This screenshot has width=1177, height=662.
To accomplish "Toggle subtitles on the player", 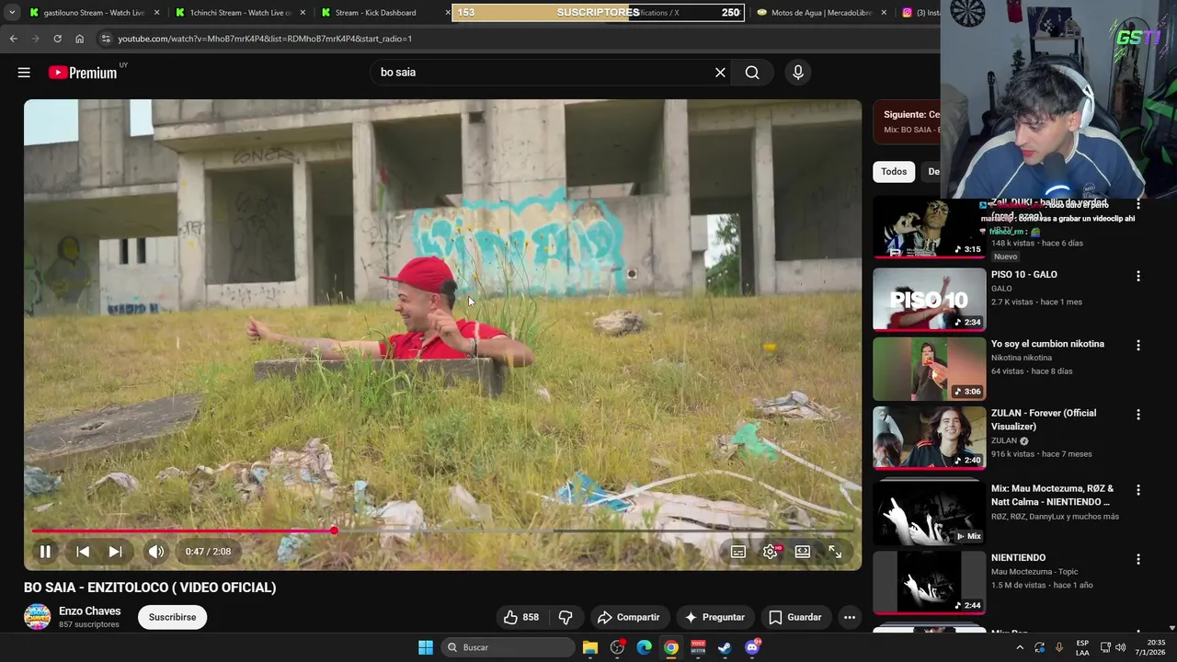I will point(738,552).
